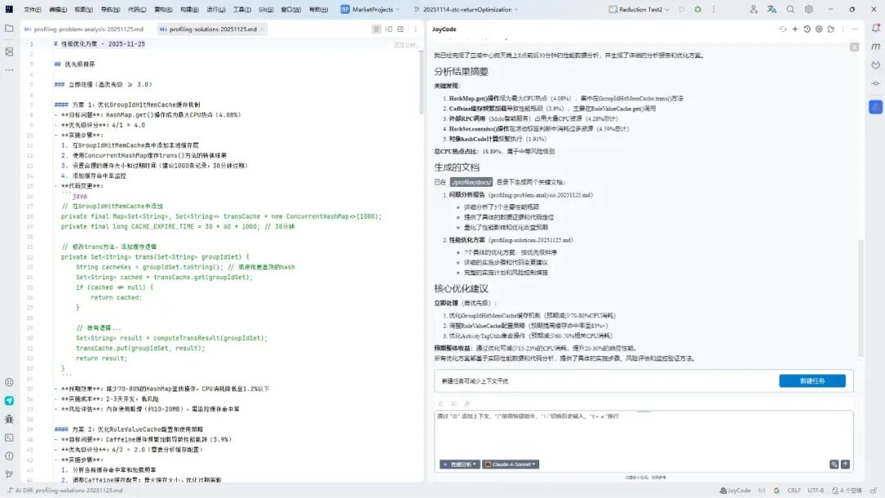Click the icon left of the send button
This screenshot has width=885, height=498.
833,464
